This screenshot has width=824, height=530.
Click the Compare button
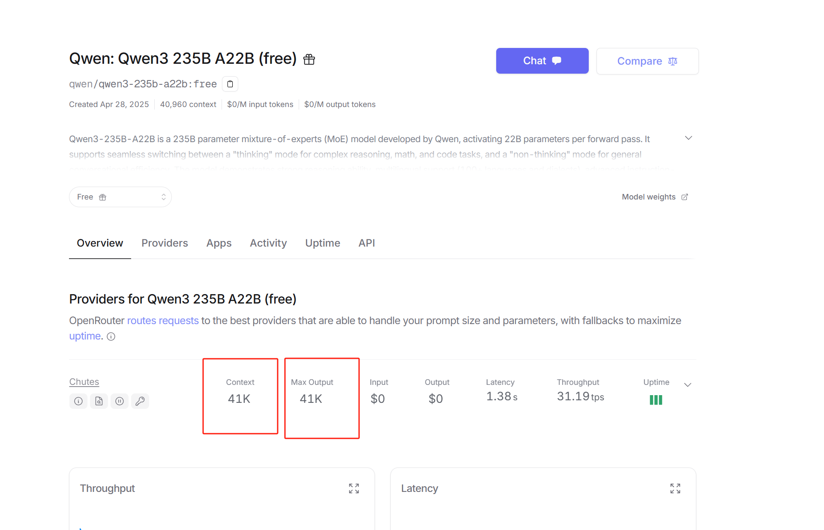[x=647, y=61]
